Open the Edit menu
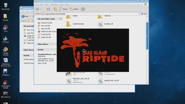This screenshot has width=185, height=104. point(41,5)
